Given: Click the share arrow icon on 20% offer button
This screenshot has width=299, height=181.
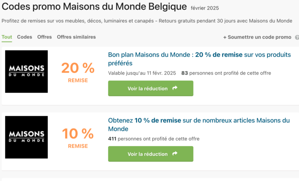Looking at the screenshot, I should click(175, 88).
